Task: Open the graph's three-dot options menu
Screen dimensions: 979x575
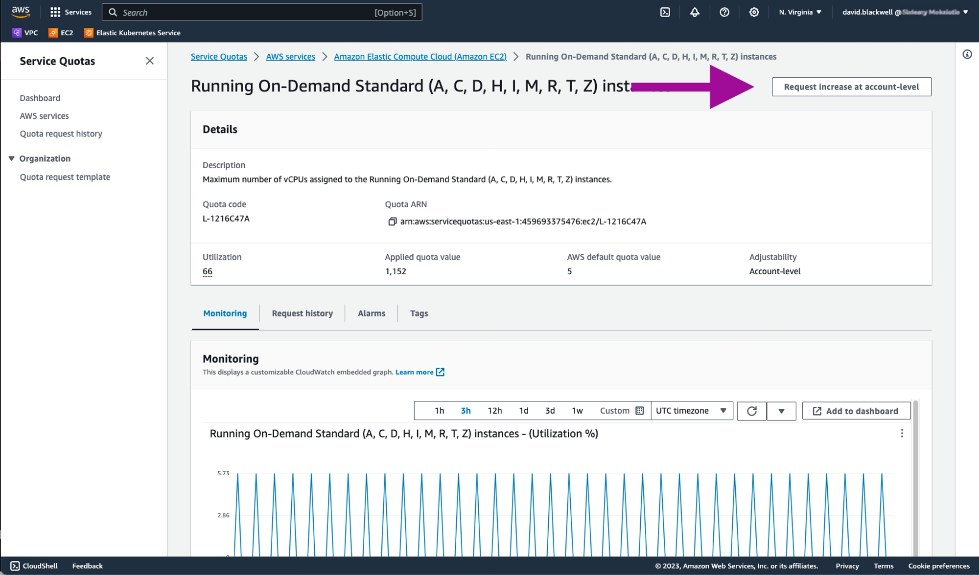Action: [x=902, y=433]
